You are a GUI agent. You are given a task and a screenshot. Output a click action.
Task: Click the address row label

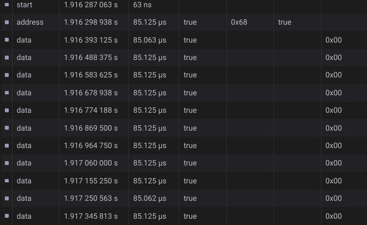point(30,22)
